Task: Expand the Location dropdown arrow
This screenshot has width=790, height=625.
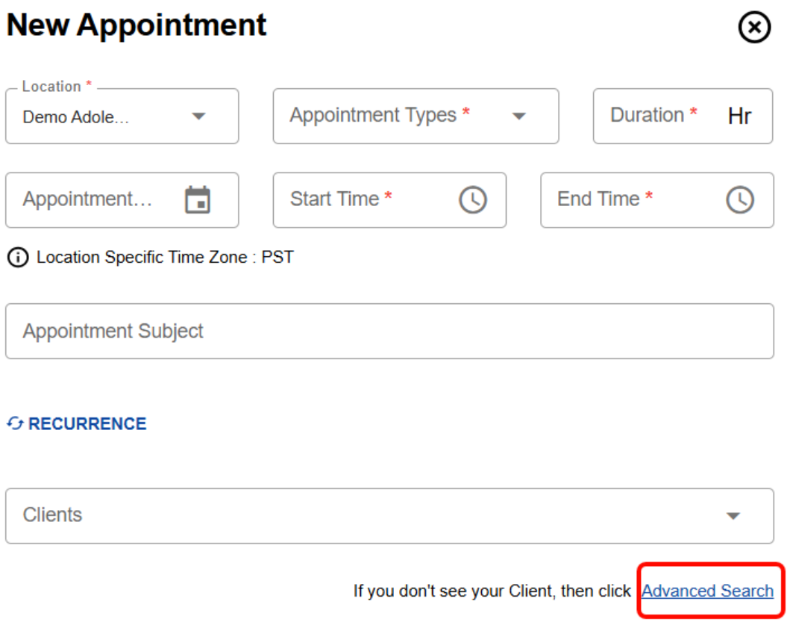Action: tap(198, 116)
